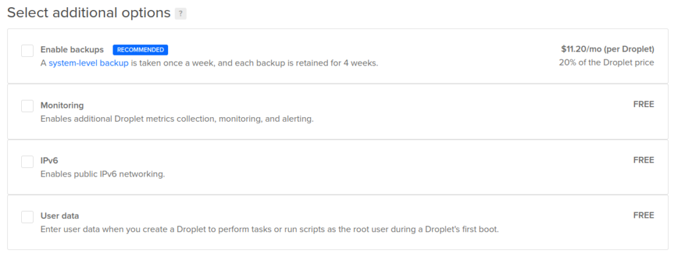Click the Select additional options heading
Viewport: 678px width, 260px height.
coord(89,13)
